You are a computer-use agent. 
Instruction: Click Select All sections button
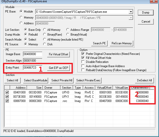coord(12,80)
